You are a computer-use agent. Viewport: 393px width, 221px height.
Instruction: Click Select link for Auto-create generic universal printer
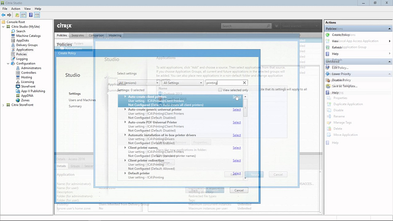(x=237, y=110)
